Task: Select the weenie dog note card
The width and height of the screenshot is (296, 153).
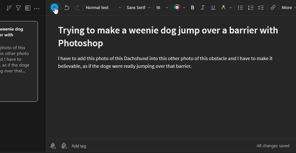Action: point(19,61)
